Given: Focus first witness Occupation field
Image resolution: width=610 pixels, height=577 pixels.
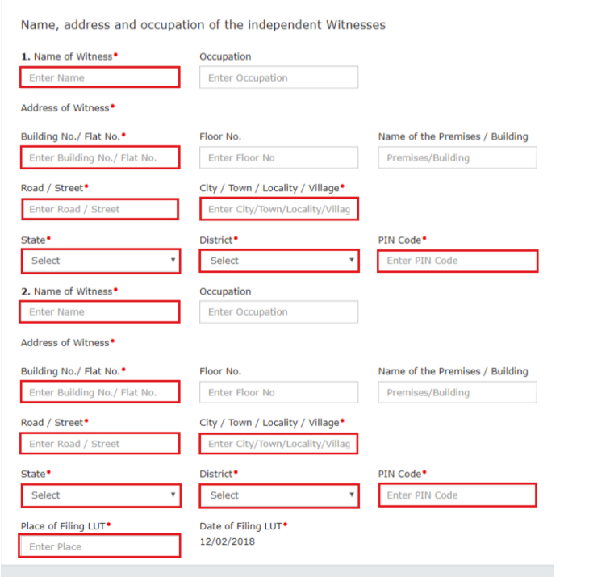Looking at the screenshot, I should point(278,78).
